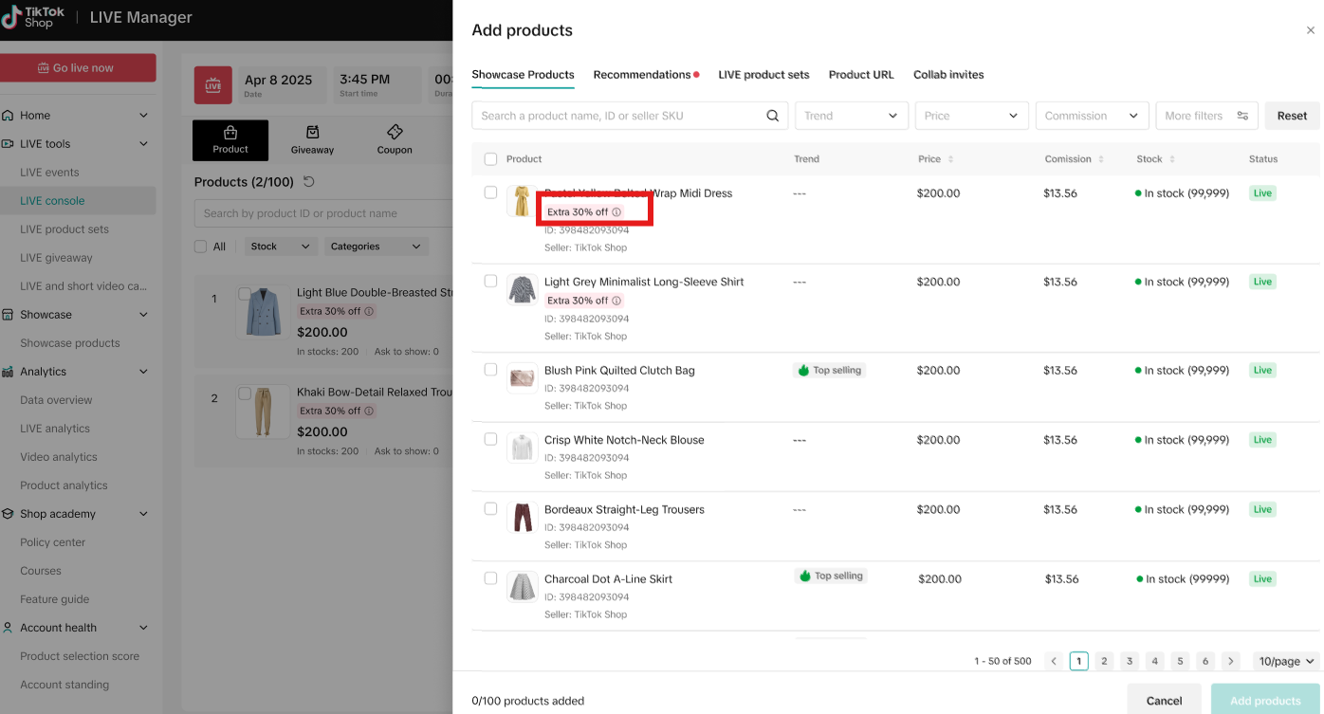
Task: Click the Price column sort arrows
Action: [950, 159]
